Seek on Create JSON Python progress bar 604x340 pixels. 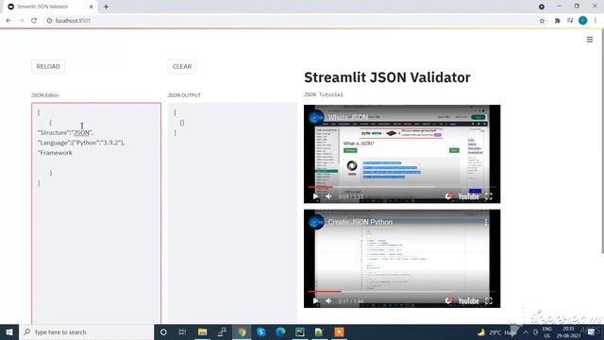(x=402, y=292)
